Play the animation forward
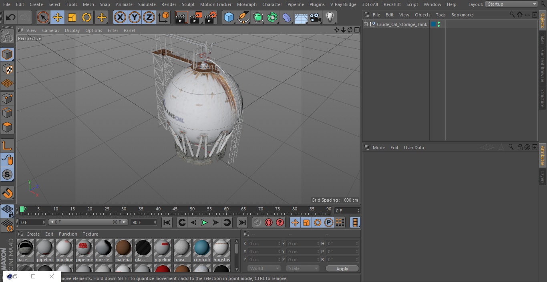 tap(204, 222)
